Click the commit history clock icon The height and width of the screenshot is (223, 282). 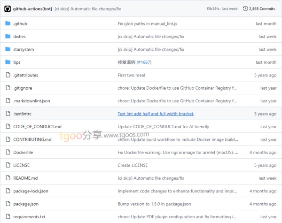[x=244, y=8]
